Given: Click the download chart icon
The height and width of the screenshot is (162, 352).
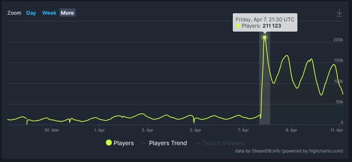Looking at the screenshot, I should pos(339,13).
